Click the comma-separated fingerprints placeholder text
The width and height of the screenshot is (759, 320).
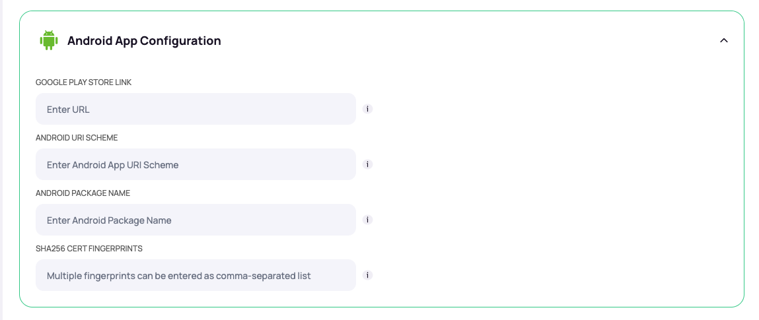(x=178, y=276)
